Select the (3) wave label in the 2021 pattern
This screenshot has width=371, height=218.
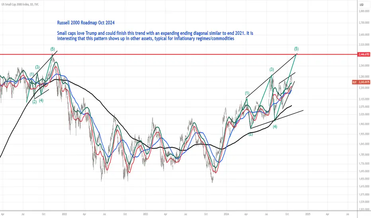(37, 67)
